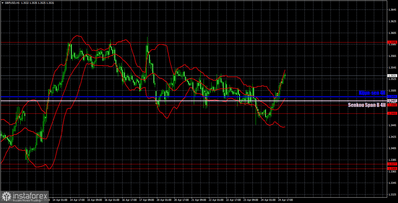Click the 1.3645 value on price scale
The image size is (398, 203).
[x=392, y=10]
